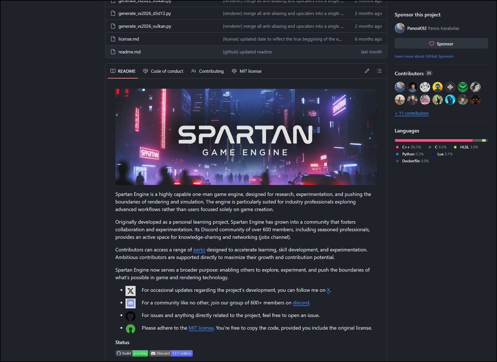497x362 pixels.
Task: Open the license.md file
Action: (128, 39)
